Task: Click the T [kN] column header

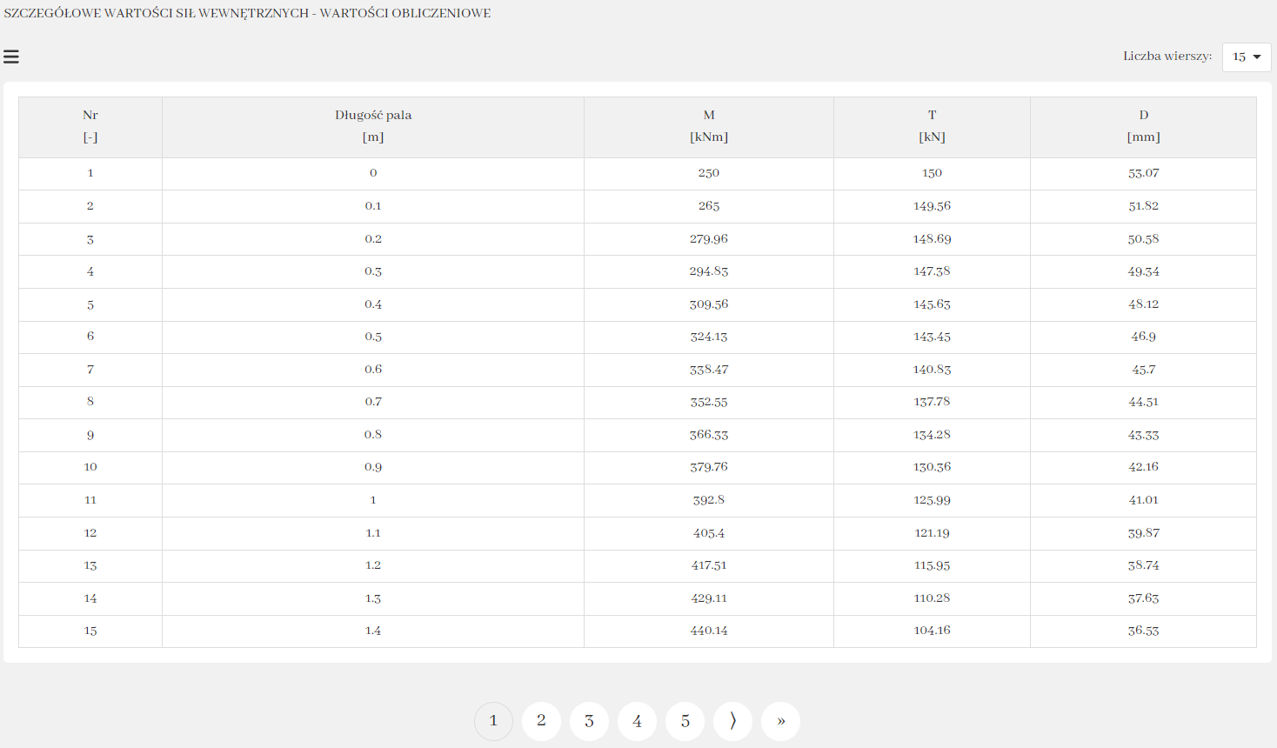Action: click(932, 126)
